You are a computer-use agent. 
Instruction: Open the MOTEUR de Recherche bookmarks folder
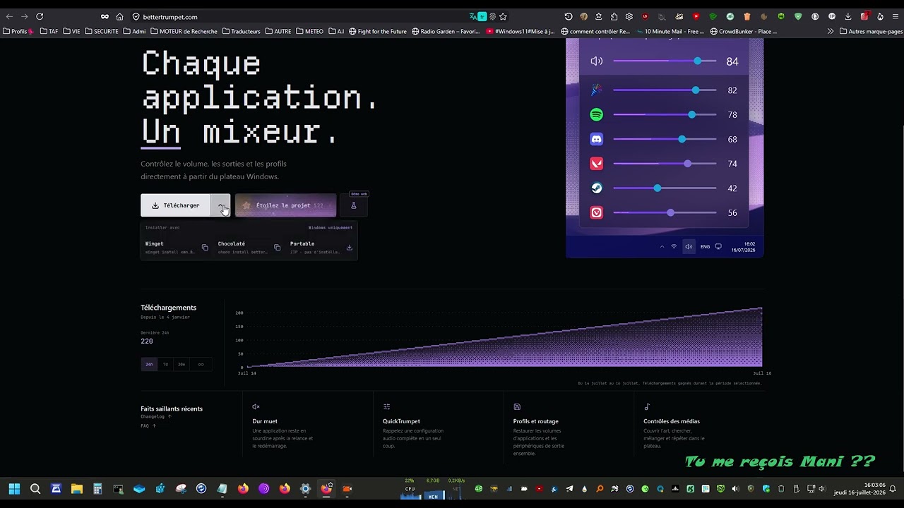coord(184,31)
